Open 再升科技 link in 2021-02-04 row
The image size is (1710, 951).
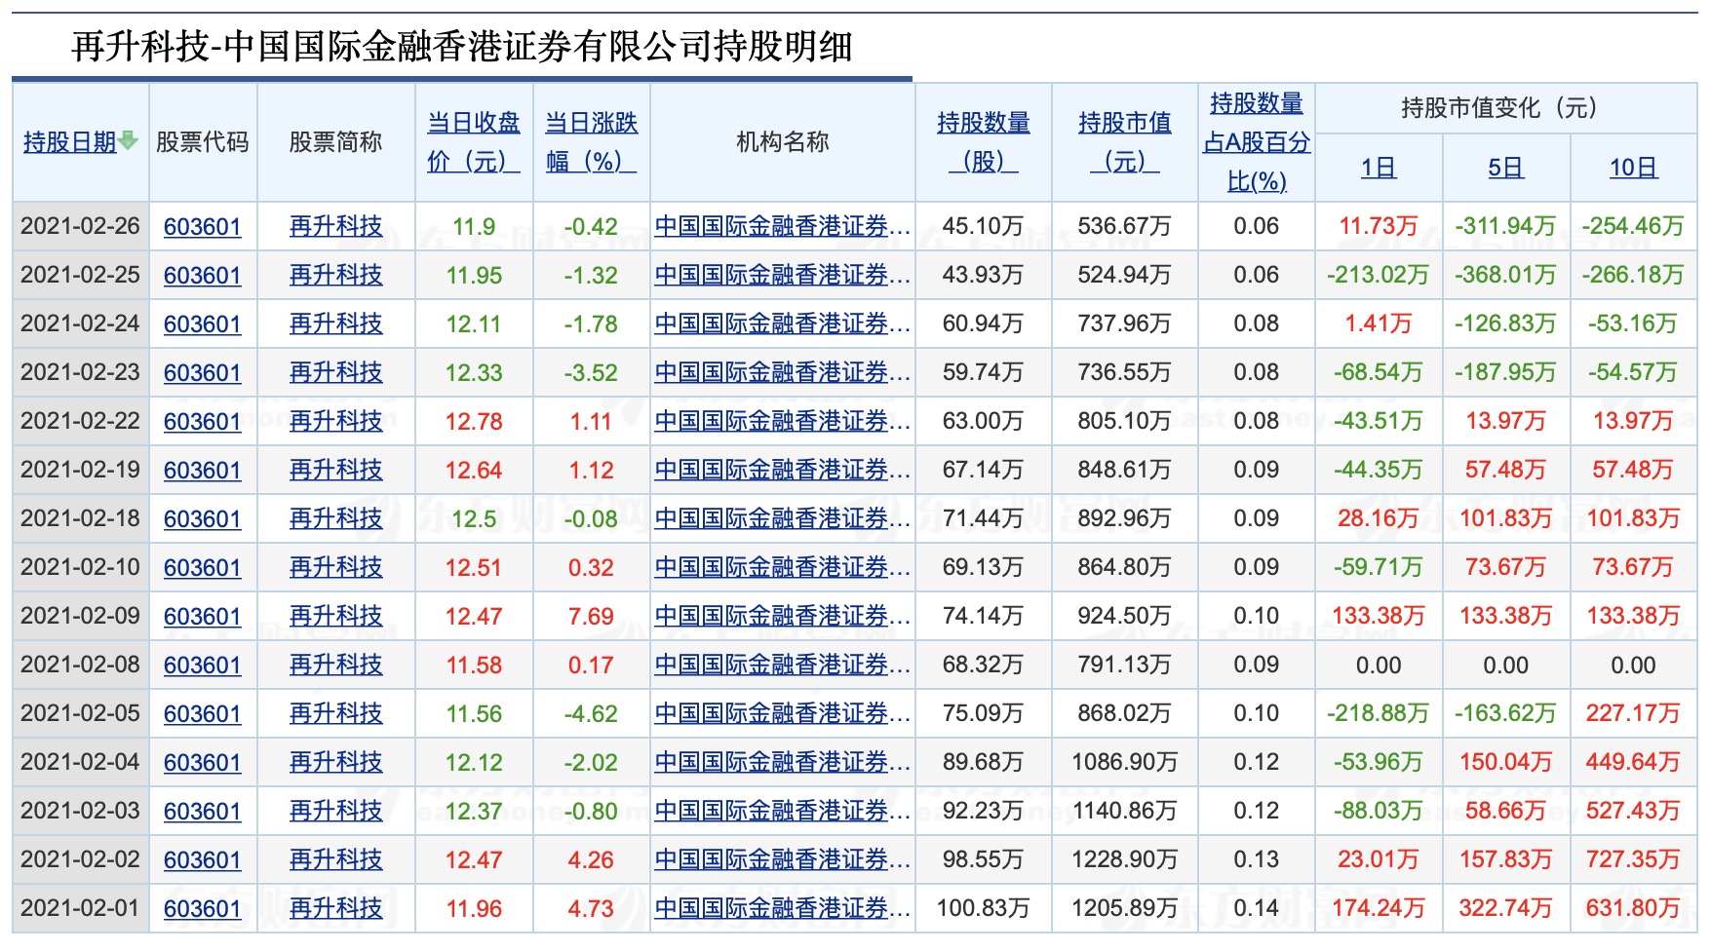(x=336, y=763)
